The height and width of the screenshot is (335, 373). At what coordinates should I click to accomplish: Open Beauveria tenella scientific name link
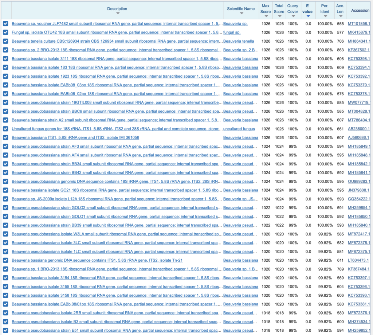click(x=239, y=41)
